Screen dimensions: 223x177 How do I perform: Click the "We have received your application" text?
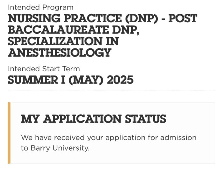[x=83, y=138]
